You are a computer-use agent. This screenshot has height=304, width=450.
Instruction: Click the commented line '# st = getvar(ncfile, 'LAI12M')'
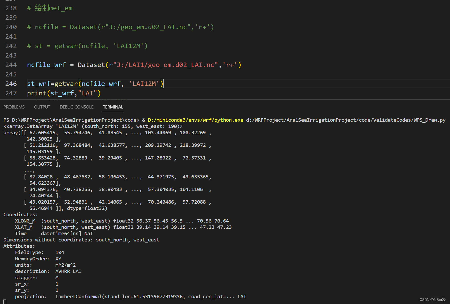tap(87, 46)
